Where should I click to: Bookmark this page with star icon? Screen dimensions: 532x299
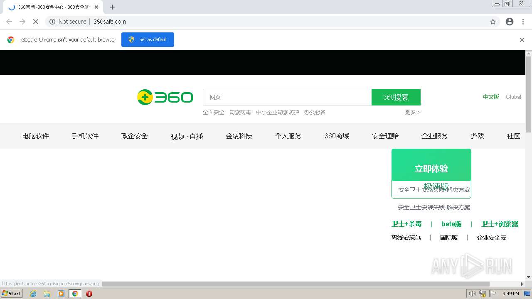pyautogui.click(x=493, y=22)
